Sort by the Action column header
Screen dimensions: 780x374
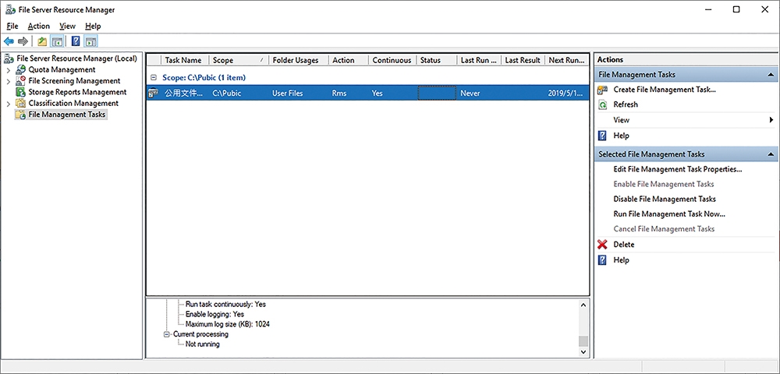349,60
